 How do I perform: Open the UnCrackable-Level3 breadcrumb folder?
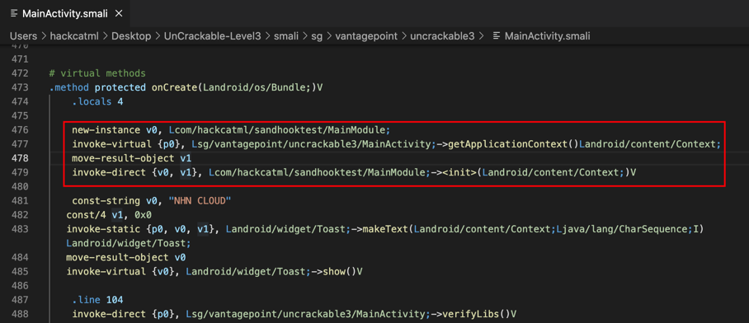213,36
